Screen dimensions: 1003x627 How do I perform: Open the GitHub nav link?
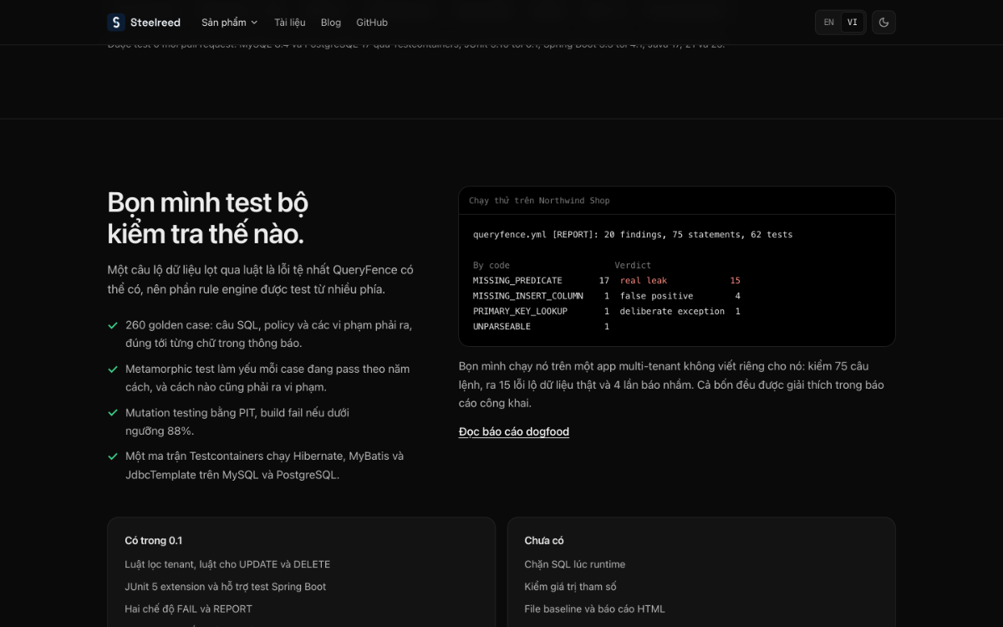(372, 23)
